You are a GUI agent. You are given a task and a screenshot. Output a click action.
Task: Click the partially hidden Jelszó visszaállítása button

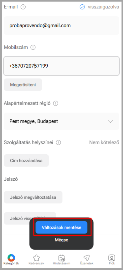tap(17, 218)
